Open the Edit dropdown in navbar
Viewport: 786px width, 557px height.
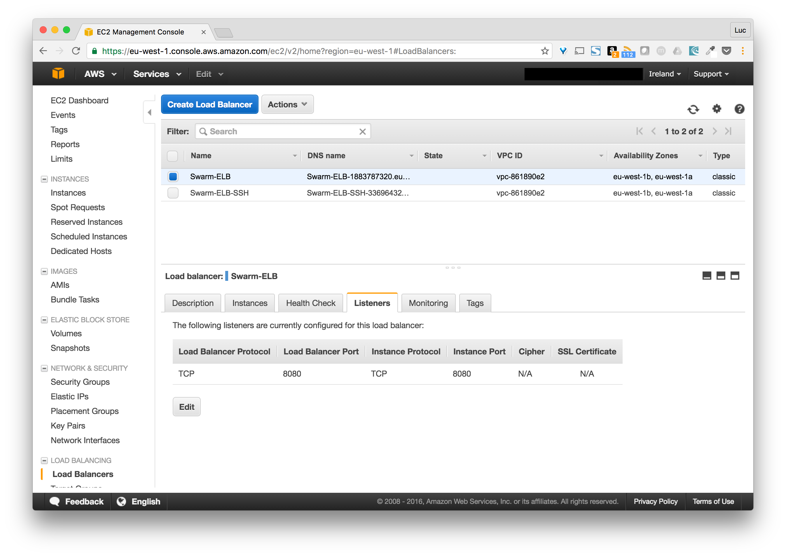tap(209, 74)
